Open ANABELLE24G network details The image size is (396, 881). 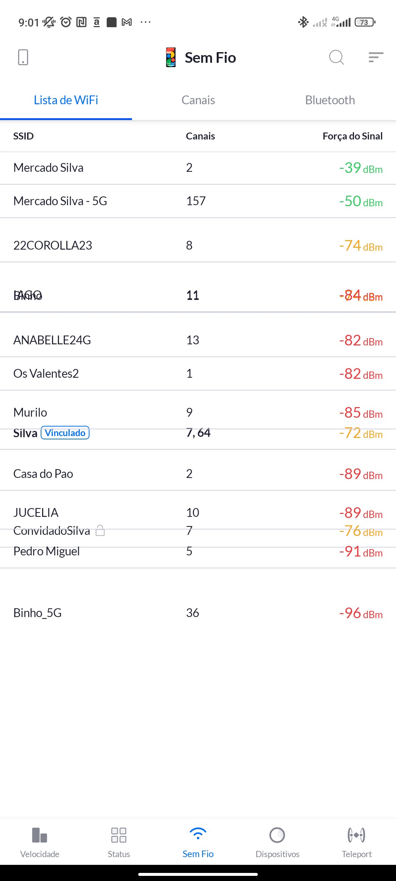[x=52, y=340]
